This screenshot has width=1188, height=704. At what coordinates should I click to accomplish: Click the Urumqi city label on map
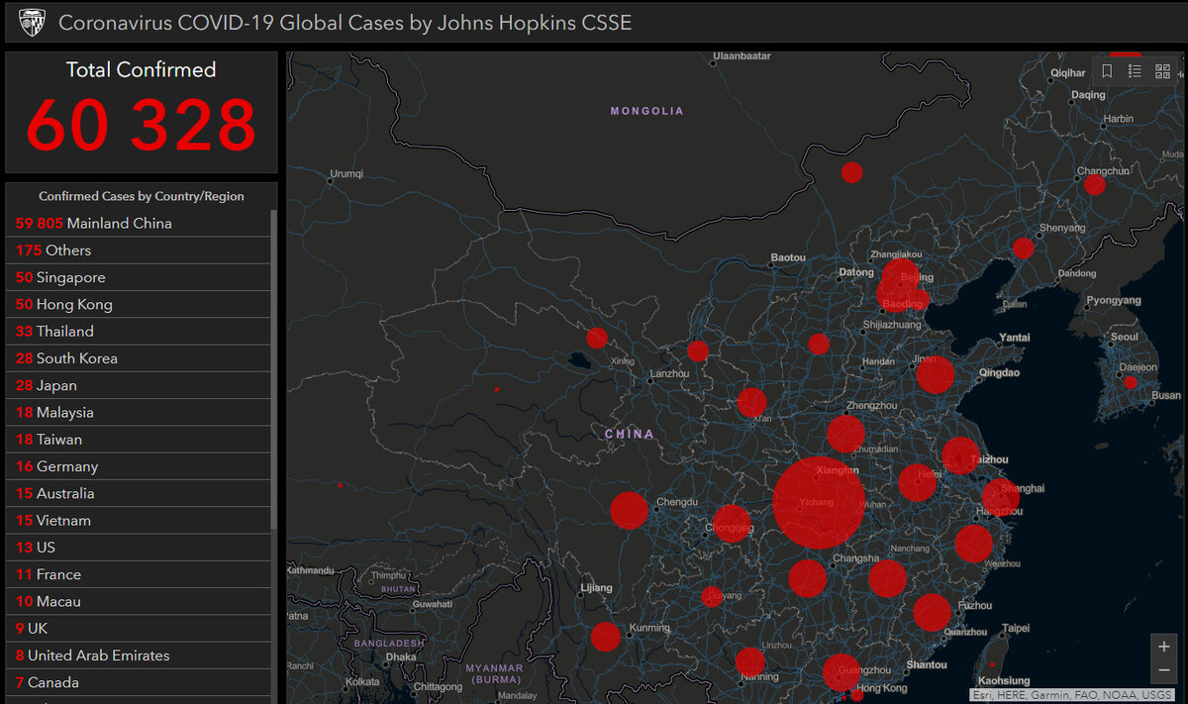pyautogui.click(x=347, y=173)
